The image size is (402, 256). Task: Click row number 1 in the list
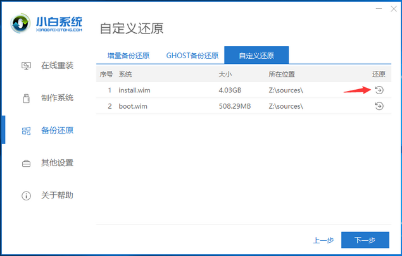110,90
